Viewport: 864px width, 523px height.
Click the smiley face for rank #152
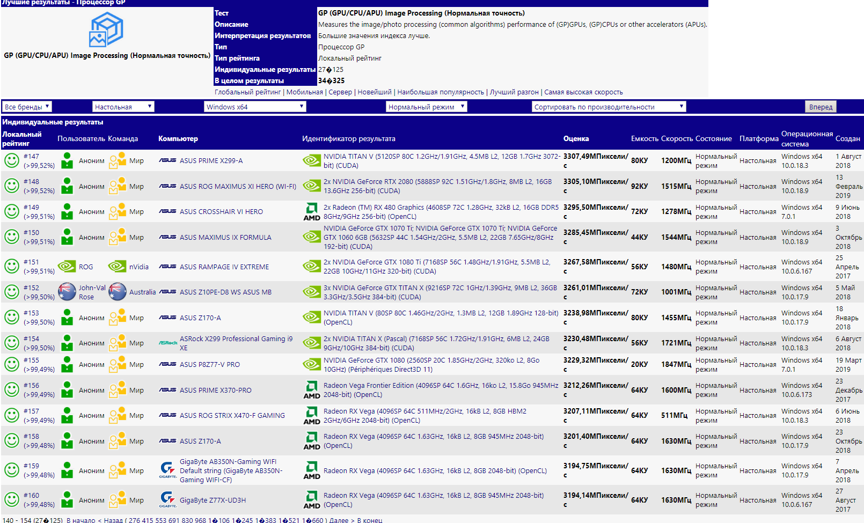12,292
